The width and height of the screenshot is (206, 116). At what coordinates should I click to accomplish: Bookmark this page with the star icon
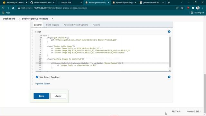pos(182,8)
